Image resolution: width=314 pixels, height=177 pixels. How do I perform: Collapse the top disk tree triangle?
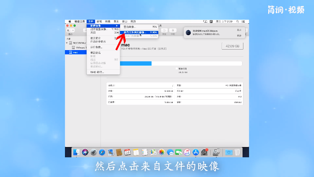(x=67, y=43)
